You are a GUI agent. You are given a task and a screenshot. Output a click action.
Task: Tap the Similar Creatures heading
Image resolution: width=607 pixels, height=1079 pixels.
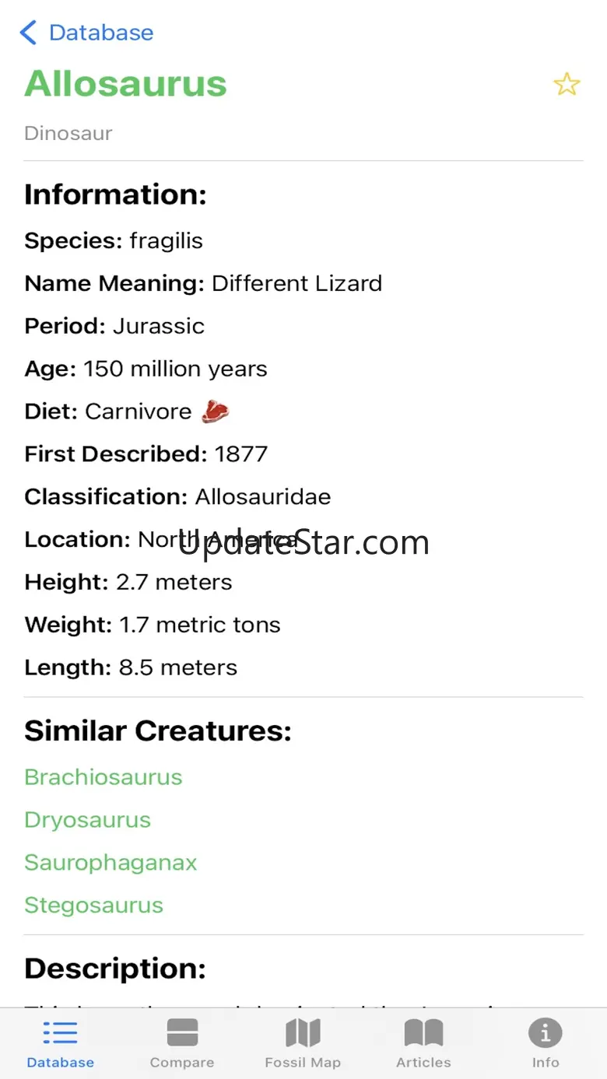tap(158, 731)
